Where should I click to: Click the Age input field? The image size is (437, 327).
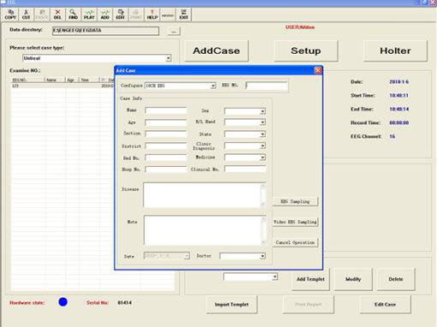click(x=166, y=122)
